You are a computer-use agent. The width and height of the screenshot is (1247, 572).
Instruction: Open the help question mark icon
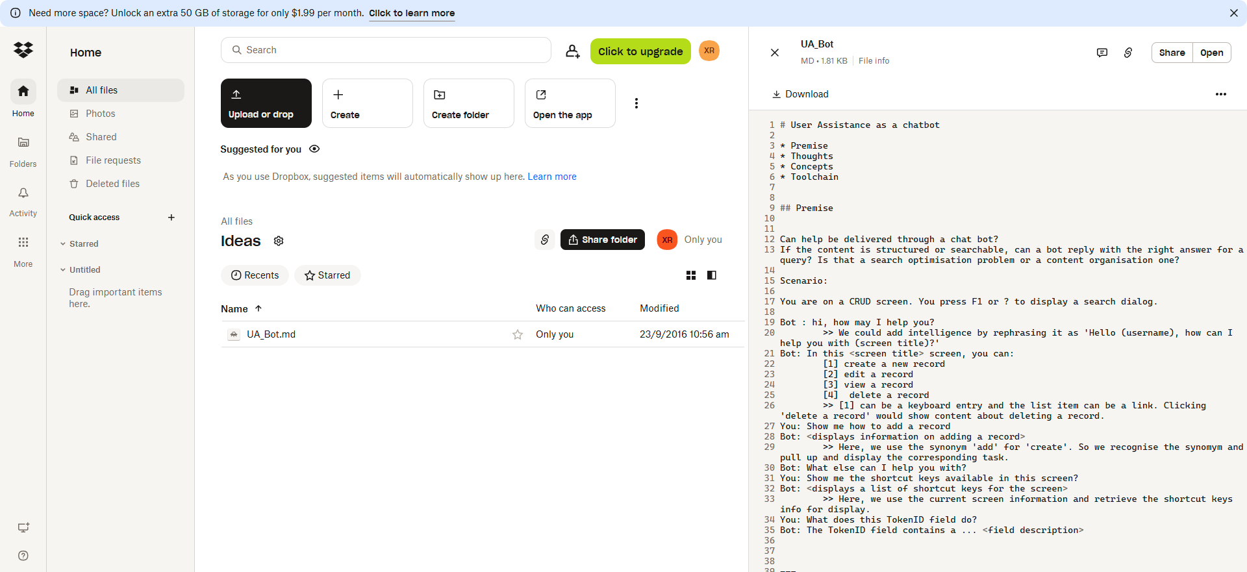point(23,556)
